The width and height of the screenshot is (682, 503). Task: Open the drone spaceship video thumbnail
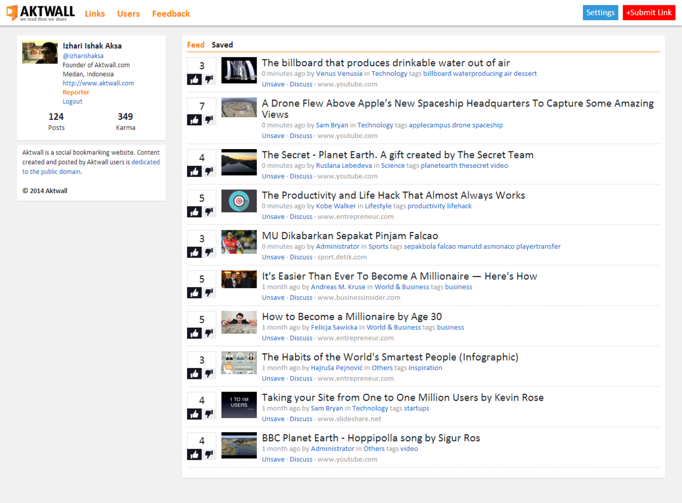pyautogui.click(x=239, y=108)
